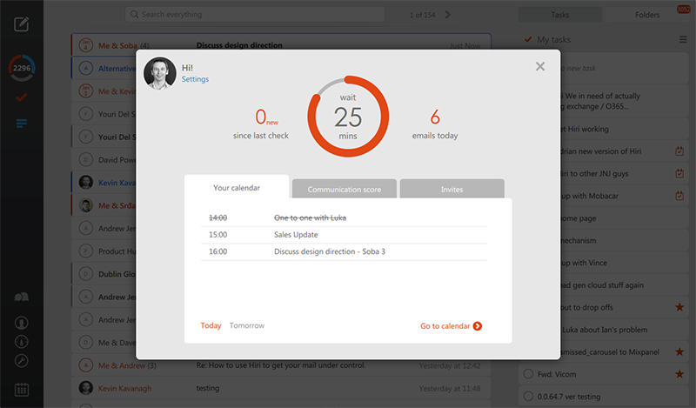Click the 25 mins wait timer ring

click(348, 117)
